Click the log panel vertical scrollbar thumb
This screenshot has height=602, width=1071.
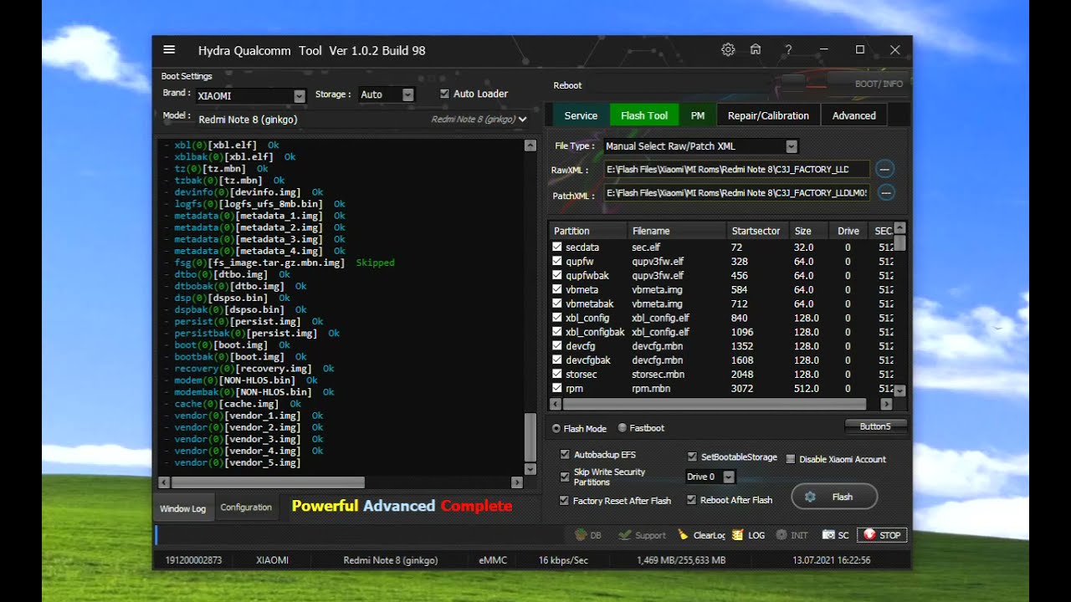point(530,436)
